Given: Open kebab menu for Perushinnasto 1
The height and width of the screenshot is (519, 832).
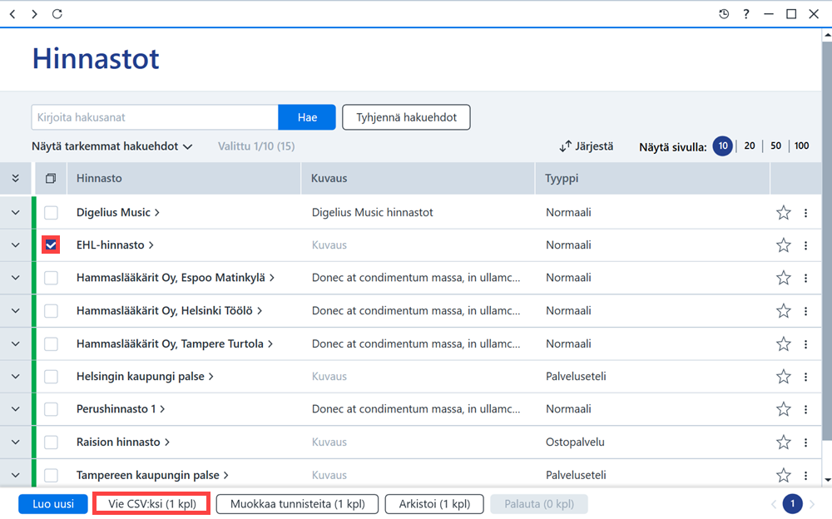Looking at the screenshot, I should pyautogui.click(x=805, y=409).
